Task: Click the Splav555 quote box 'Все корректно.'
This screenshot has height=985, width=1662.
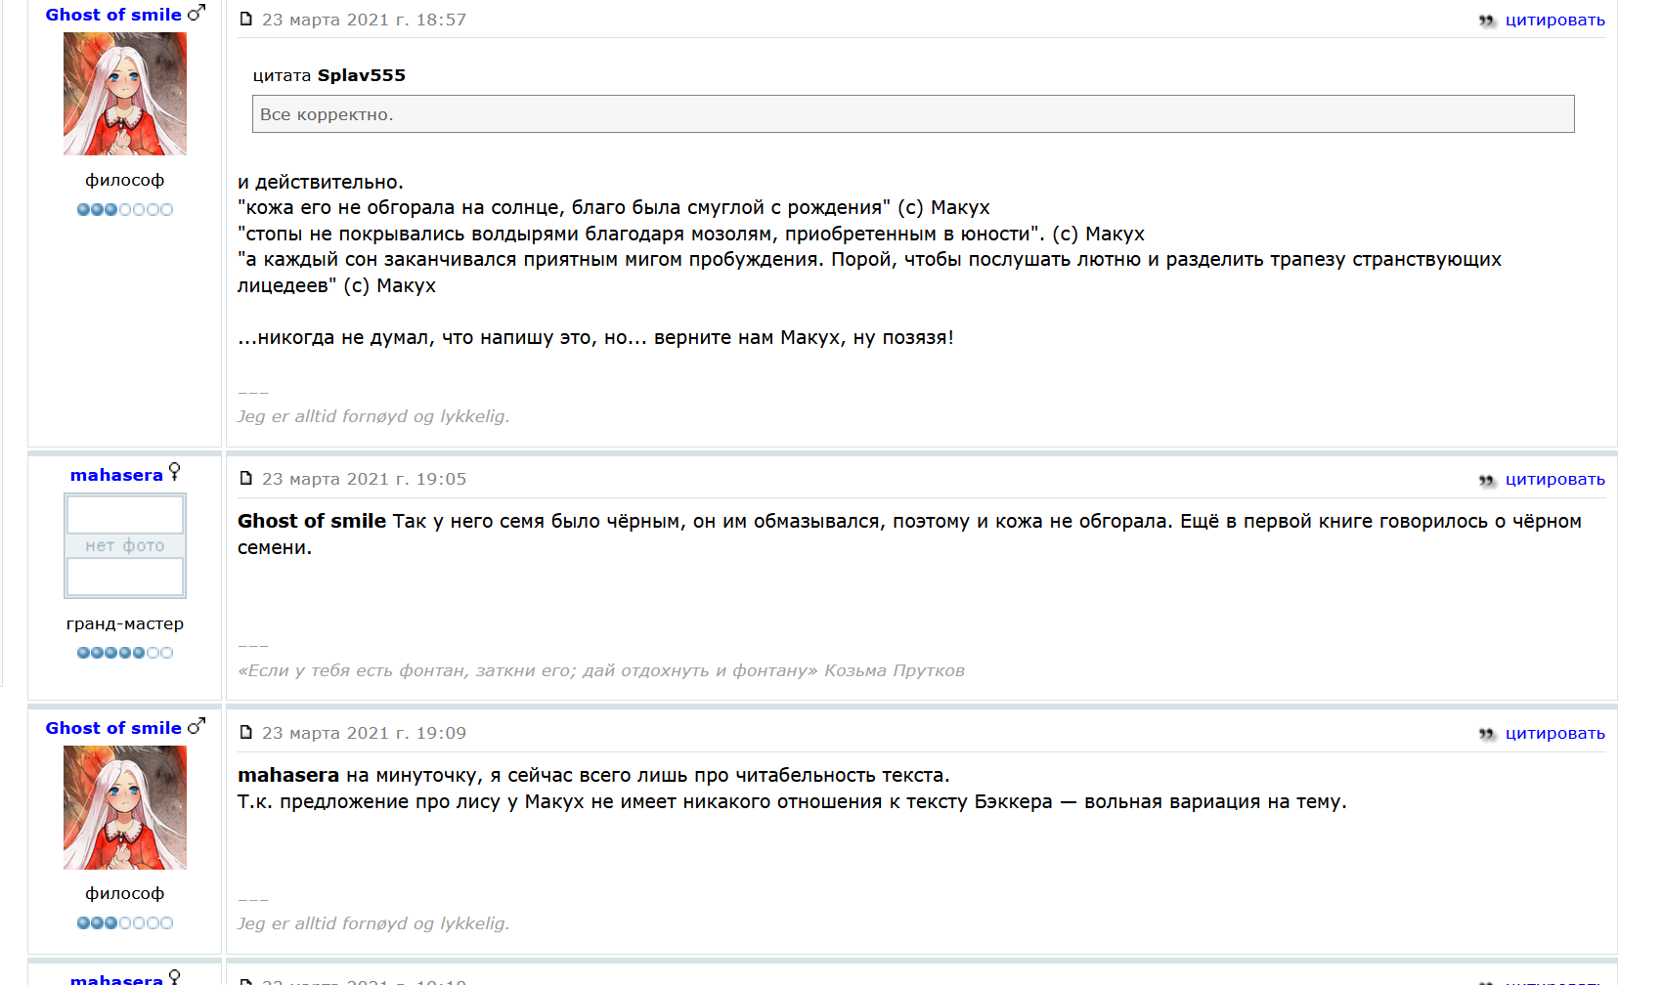Action: tap(913, 113)
